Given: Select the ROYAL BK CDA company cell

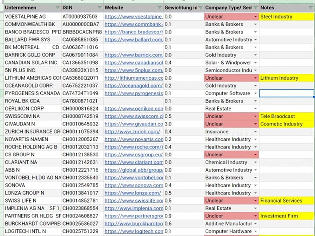Looking at the screenshot, I should pyautogui.click(x=32, y=101).
